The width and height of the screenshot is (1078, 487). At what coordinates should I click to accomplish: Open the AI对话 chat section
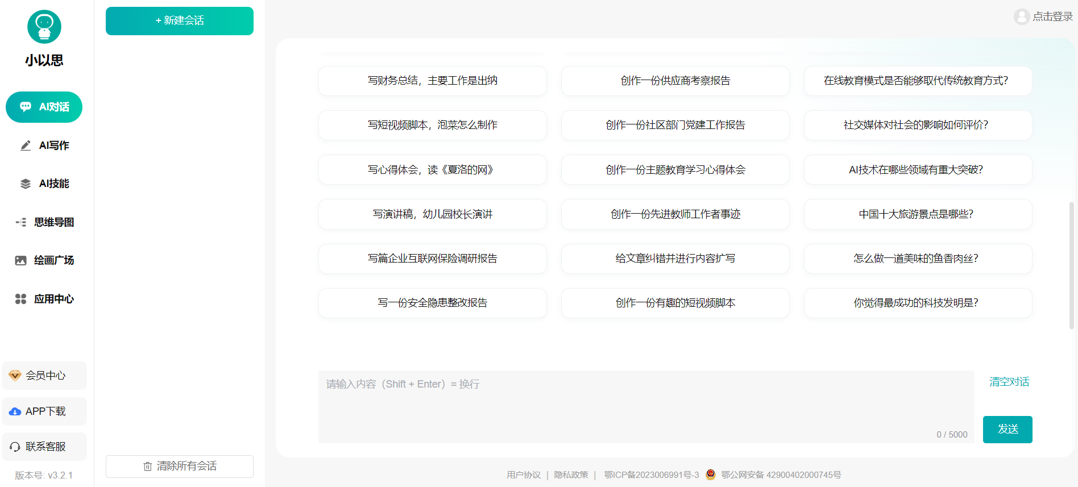(44, 107)
